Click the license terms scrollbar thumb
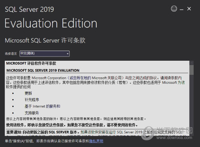 click(x=191, y=70)
